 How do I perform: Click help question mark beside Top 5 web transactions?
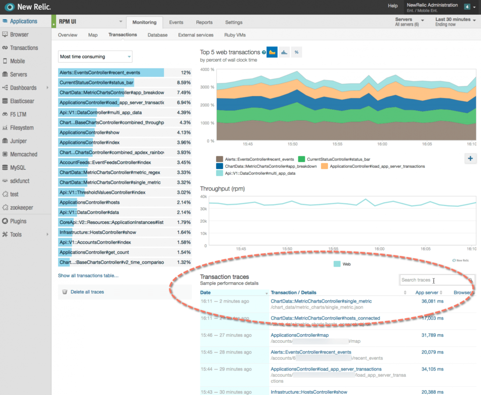click(x=264, y=52)
